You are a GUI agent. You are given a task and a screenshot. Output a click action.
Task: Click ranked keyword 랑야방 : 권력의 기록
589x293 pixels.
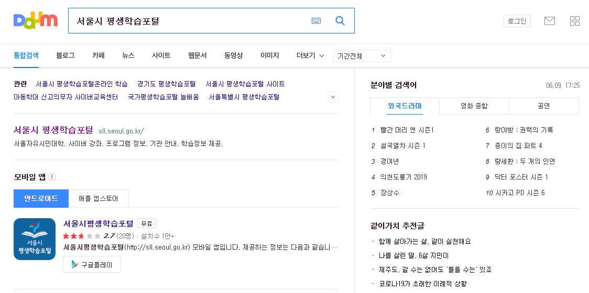523,130
